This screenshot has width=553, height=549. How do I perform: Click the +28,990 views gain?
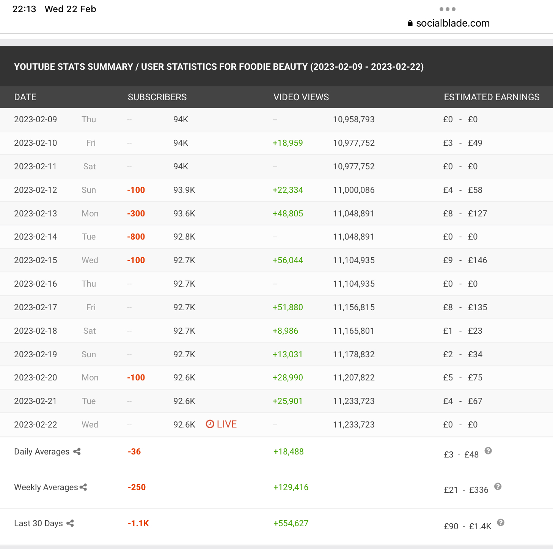288,377
